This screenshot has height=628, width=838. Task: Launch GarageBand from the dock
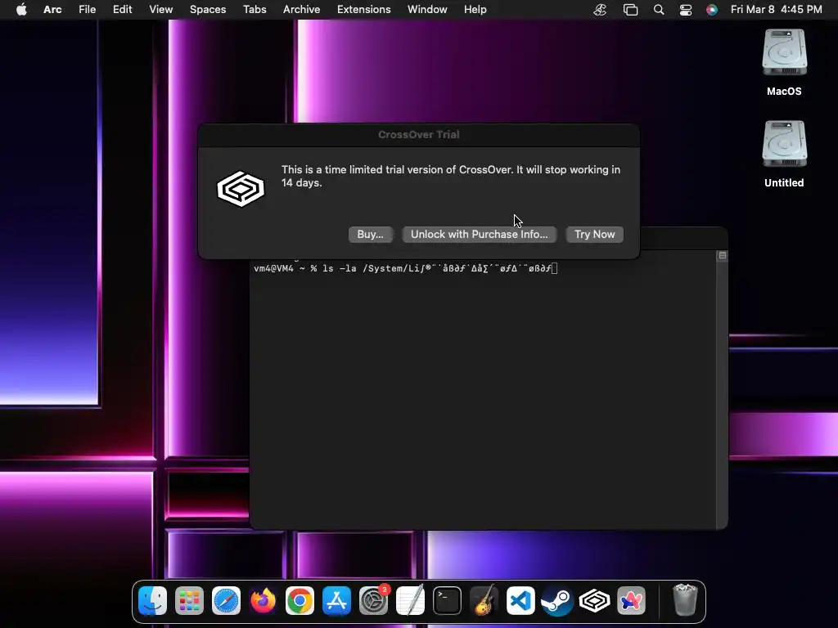(x=484, y=601)
